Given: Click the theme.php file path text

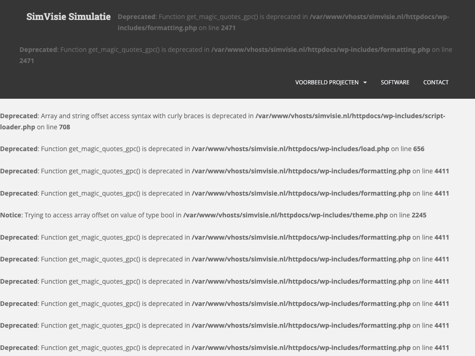Looking at the screenshot, I should pyautogui.click(x=285, y=215).
